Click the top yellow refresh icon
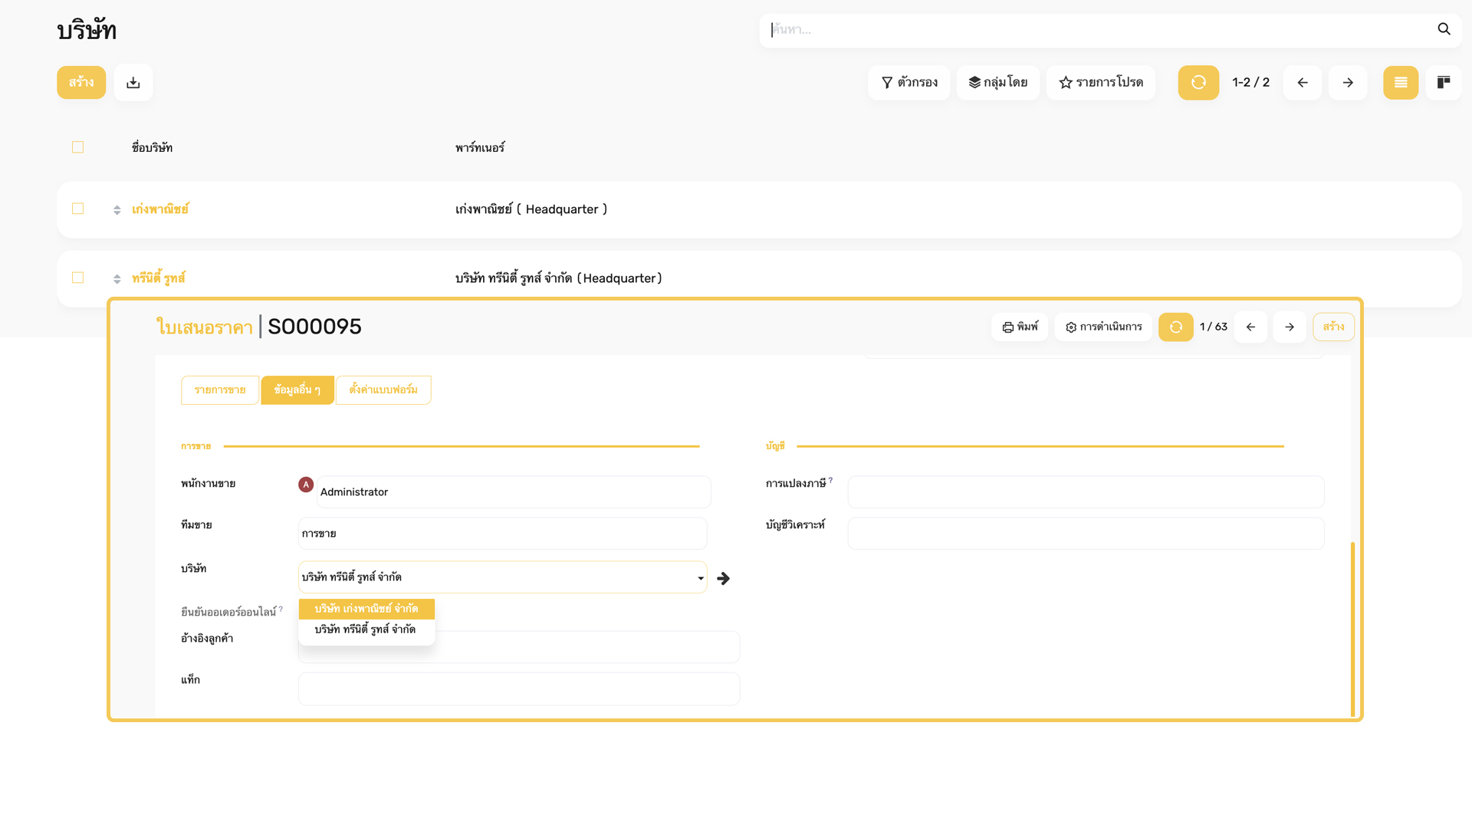The width and height of the screenshot is (1472, 828). [x=1198, y=83]
